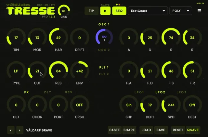208x137 pixels.
Task: Click the LFO SHP knob showing Sin
Action: click(x=129, y=105)
